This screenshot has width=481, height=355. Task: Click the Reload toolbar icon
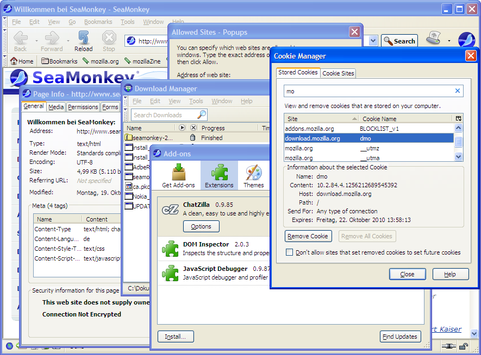pos(84,41)
